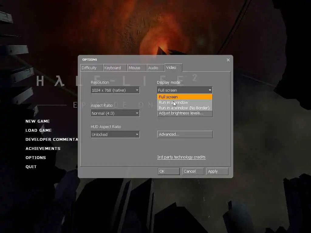Viewport: 311px width, 233px height.
Task: Open 3rd party technology credits link
Action: [x=181, y=157]
